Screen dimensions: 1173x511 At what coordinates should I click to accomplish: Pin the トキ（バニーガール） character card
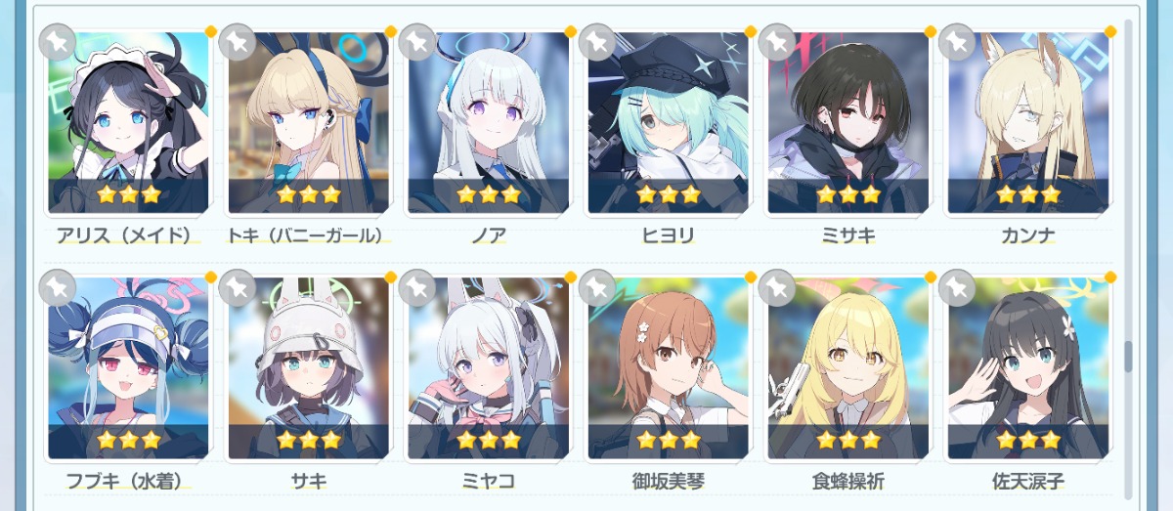(237, 42)
